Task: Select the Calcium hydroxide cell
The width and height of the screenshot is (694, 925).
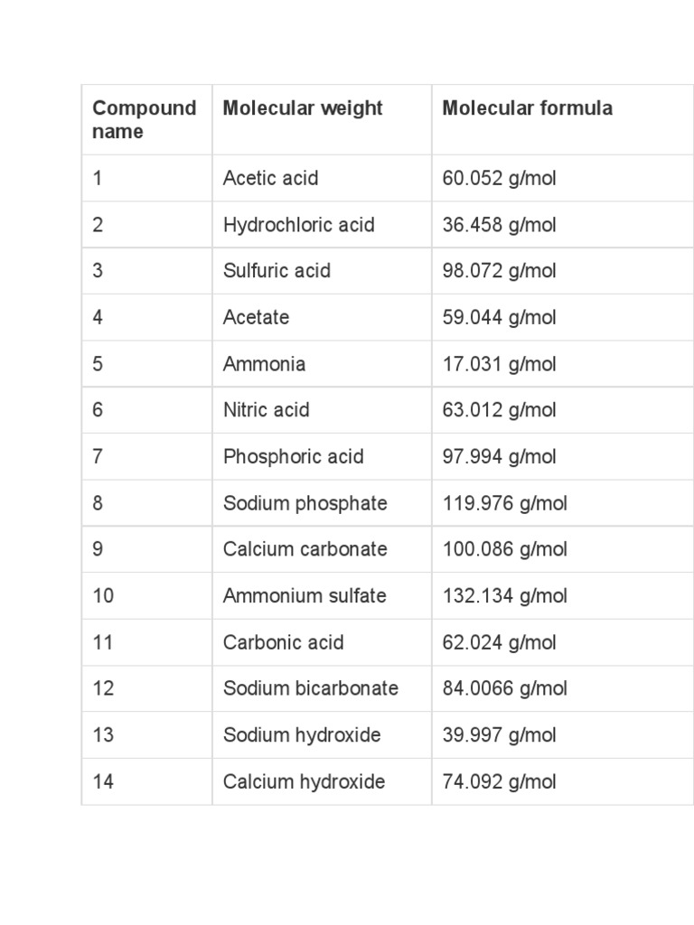Action: (304, 782)
